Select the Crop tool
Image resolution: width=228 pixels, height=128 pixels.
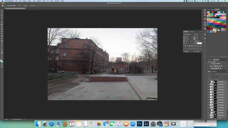click(2, 20)
